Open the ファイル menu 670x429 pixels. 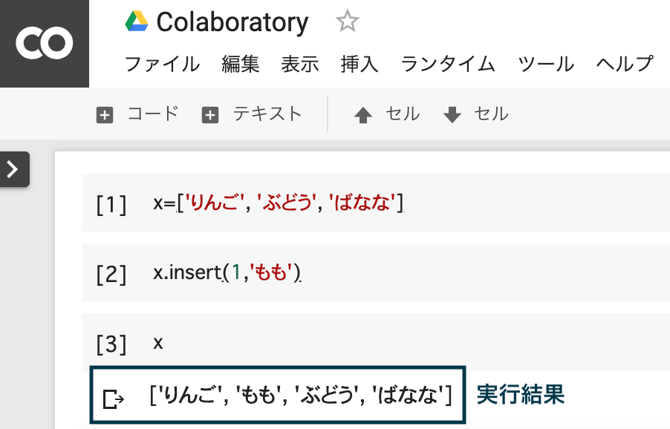163,65
